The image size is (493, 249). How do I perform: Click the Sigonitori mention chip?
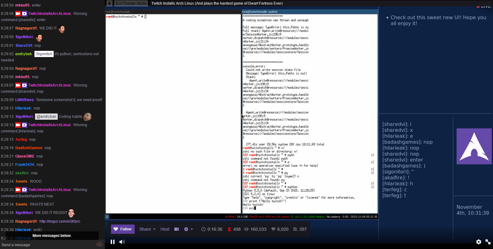click(44, 54)
